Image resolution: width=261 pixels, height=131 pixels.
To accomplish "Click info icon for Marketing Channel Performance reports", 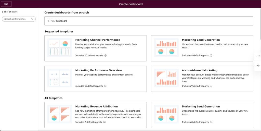I will point(105,55).
